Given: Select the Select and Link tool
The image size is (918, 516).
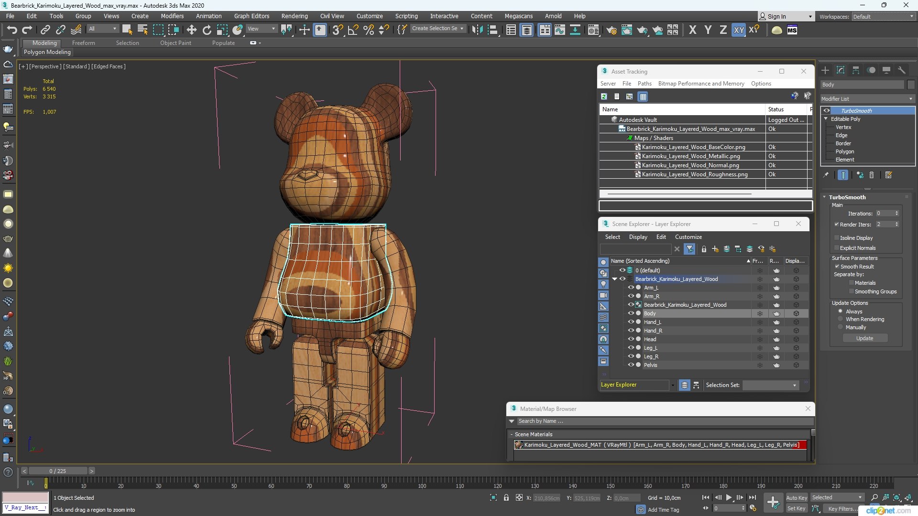Looking at the screenshot, I should point(45,30).
